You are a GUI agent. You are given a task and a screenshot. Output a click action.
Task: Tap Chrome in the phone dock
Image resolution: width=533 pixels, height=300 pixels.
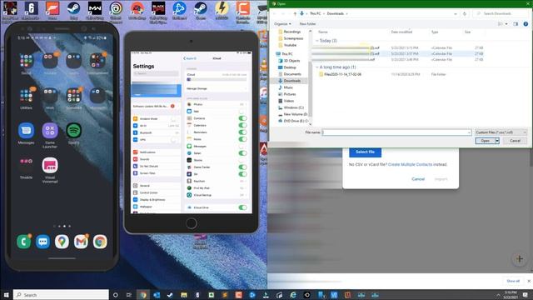click(x=100, y=242)
